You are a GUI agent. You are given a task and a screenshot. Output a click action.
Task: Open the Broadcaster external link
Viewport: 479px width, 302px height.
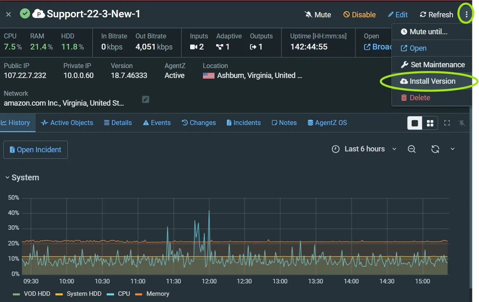(x=378, y=47)
